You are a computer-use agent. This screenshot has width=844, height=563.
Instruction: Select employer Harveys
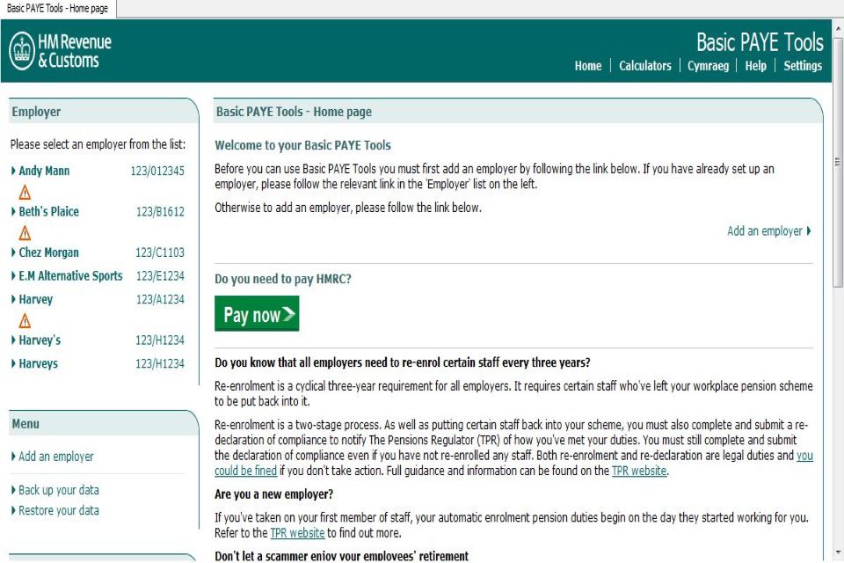pos(38,363)
